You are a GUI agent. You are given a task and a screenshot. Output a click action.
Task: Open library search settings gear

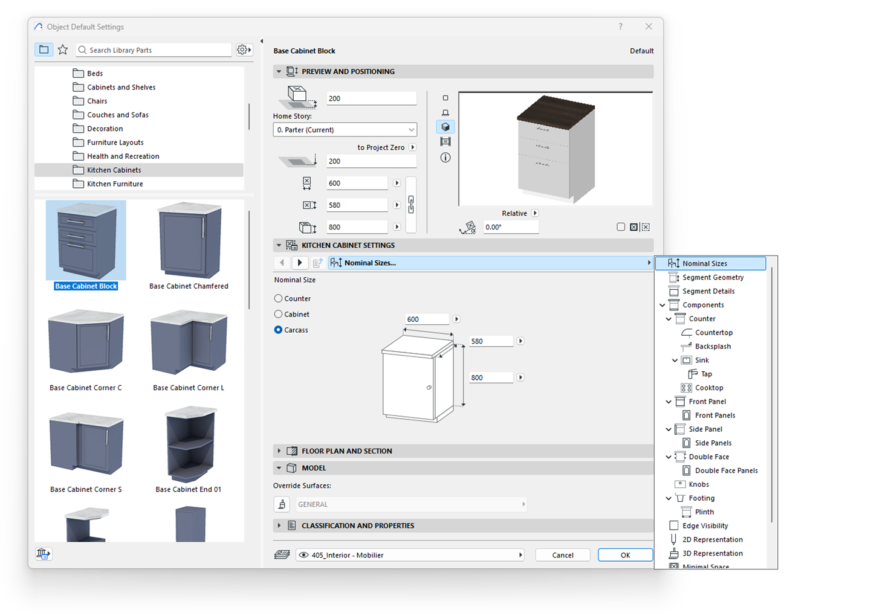[x=244, y=50]
